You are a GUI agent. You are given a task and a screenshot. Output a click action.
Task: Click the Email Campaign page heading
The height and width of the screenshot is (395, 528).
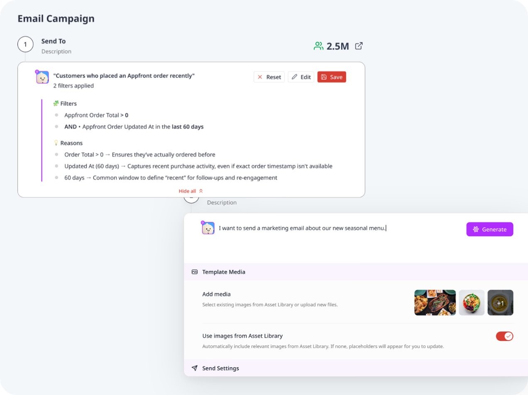point(56,18)
